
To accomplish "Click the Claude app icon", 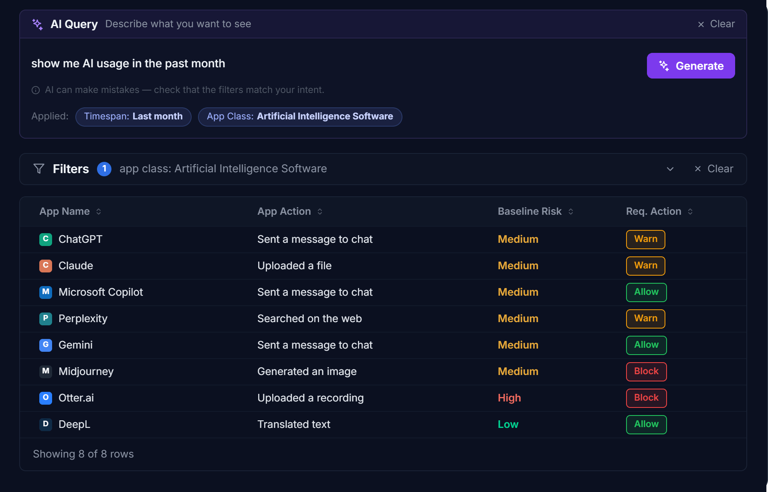I will coord(46,266).
